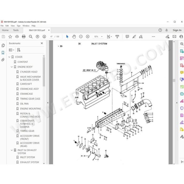Open Help question mark icon
This screenshot has height=184, width=184.
pos(160,30)
